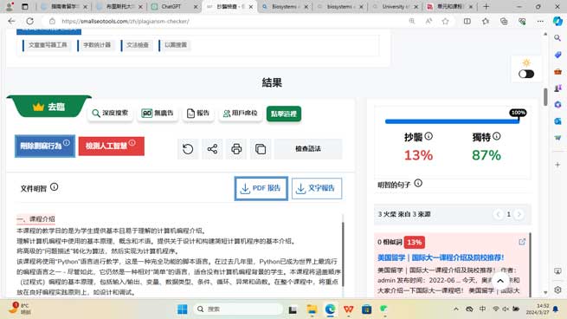Click the sidebar search icon
The image size is (567, 319).
(557, 37)
